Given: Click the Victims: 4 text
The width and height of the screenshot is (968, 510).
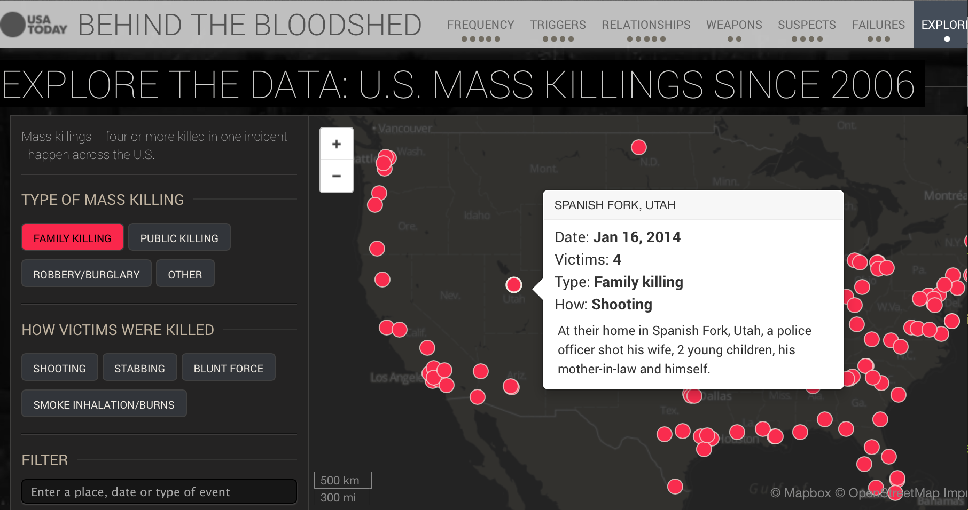Looking at the screenshot, I should 588,260.
